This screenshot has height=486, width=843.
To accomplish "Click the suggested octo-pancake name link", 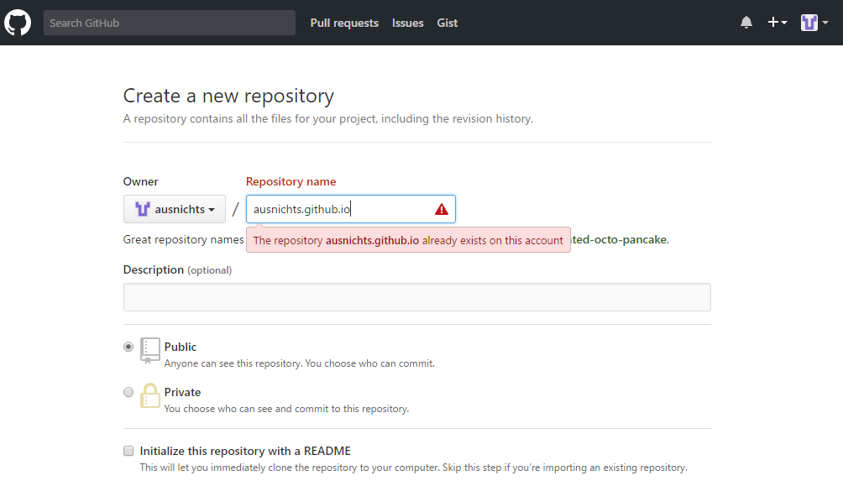I will 620,239.
